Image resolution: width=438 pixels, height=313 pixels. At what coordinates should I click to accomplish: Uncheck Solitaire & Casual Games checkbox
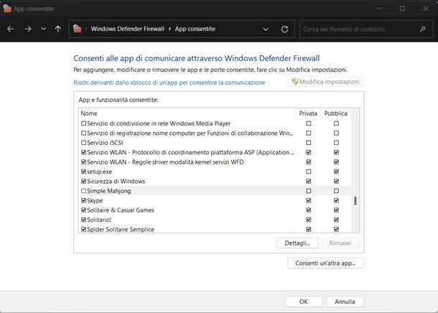pyautogui.click(x=83, y=210)
